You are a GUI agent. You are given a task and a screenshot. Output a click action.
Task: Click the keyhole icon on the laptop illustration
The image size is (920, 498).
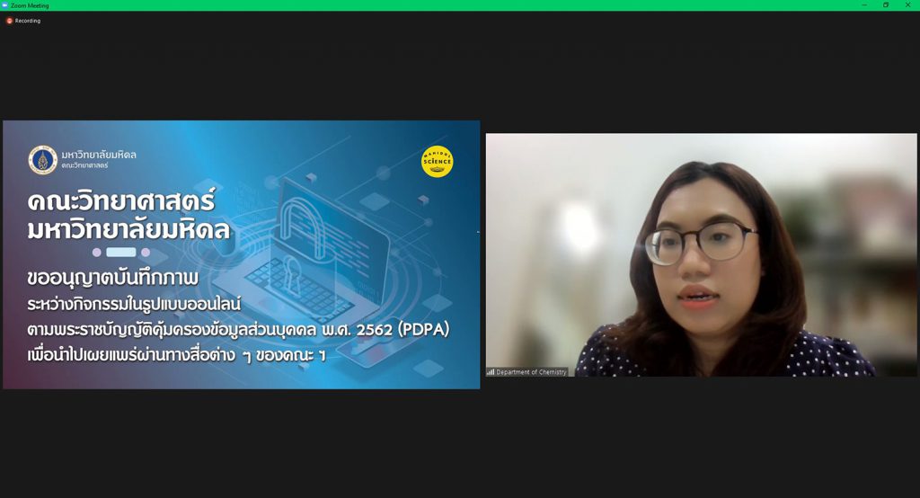(292, 274)
